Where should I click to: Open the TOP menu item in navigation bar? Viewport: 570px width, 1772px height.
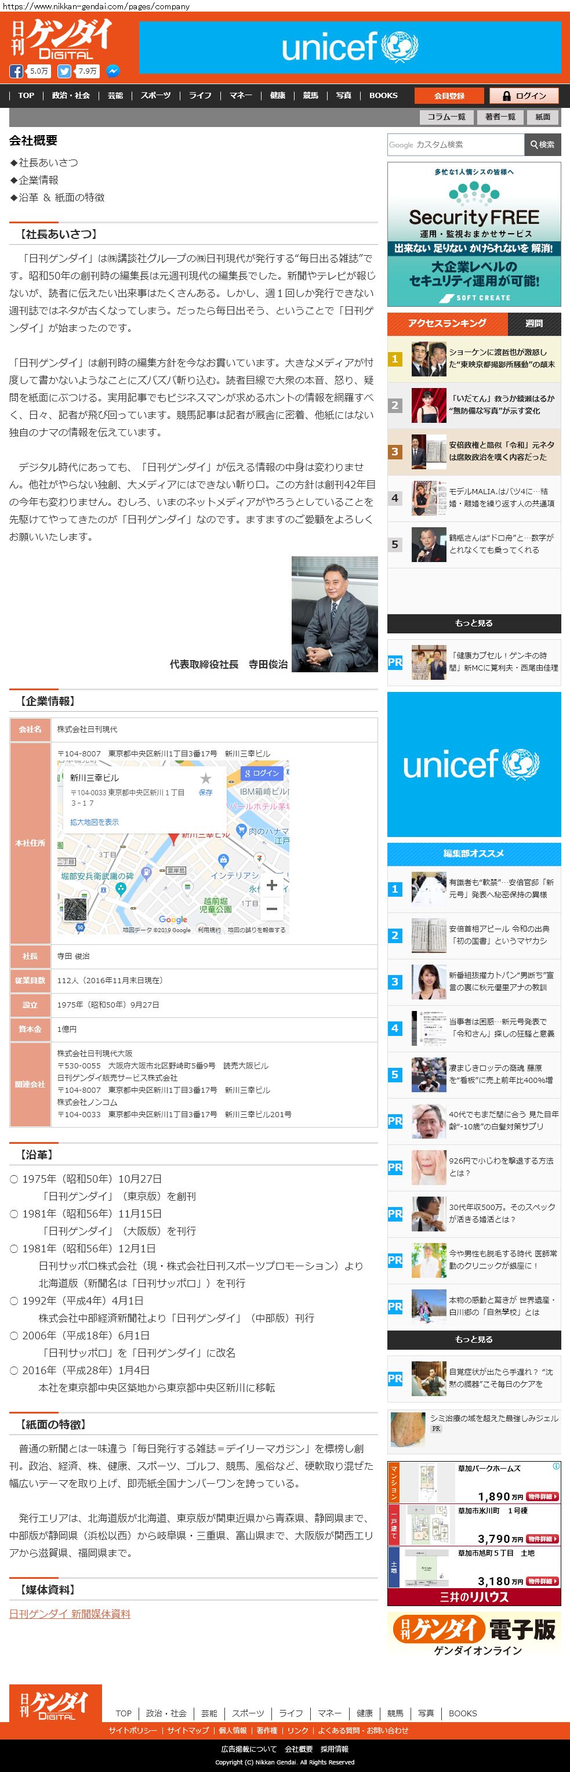26,96
